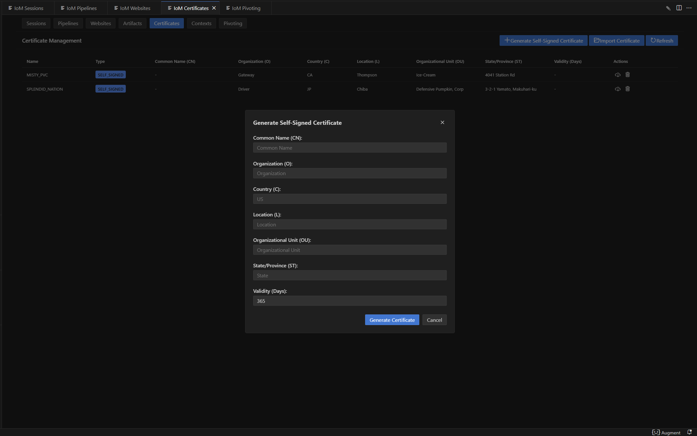The width and height of the screenshot is (697, 436).
Task: Focus the State/Province input field
Action: point(350,275)
